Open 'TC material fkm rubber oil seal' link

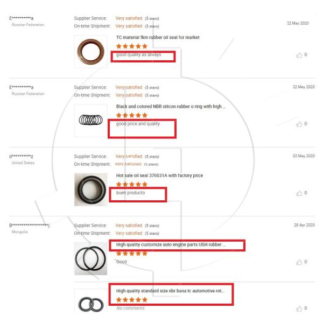point(158,38)
